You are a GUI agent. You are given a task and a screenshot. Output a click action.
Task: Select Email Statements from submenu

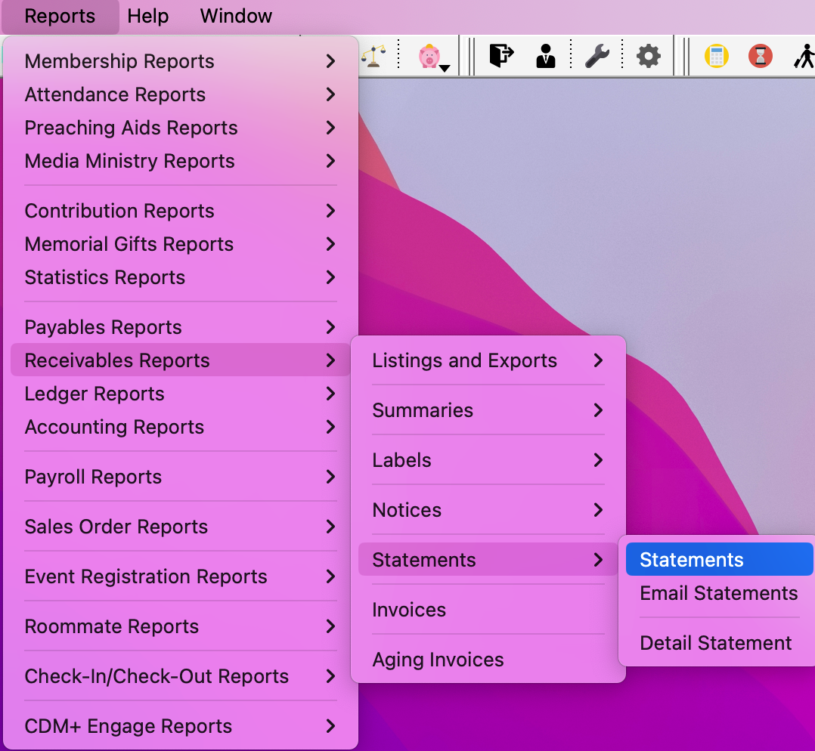coord(718,593)
